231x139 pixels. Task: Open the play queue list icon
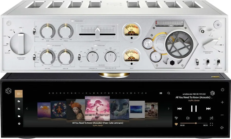(176, 118)
